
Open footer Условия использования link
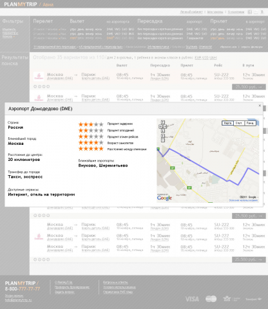119,287
